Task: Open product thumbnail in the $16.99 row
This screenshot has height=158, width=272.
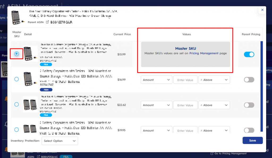Action: click(30, 79)
